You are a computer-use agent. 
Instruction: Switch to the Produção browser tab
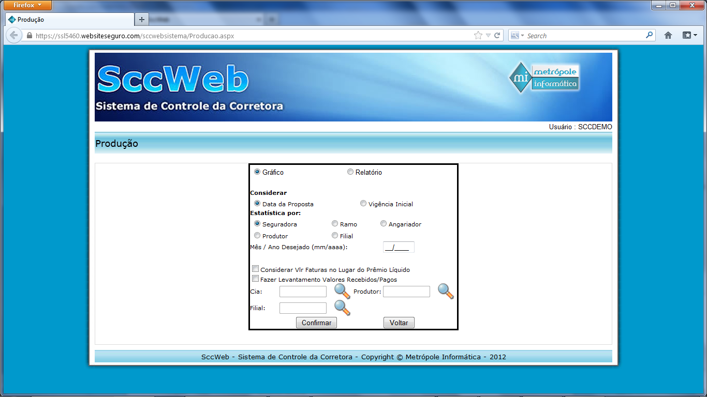pyautogui.click(x=70, y=20)
